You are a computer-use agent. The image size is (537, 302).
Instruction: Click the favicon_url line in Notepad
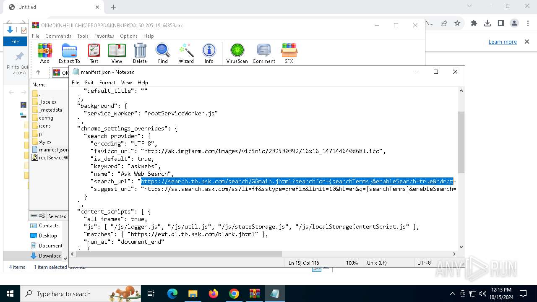(x=238, y=151)
